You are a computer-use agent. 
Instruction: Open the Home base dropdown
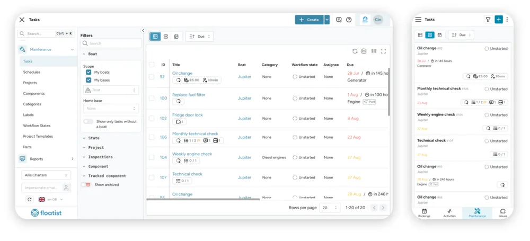click(111, 109)
